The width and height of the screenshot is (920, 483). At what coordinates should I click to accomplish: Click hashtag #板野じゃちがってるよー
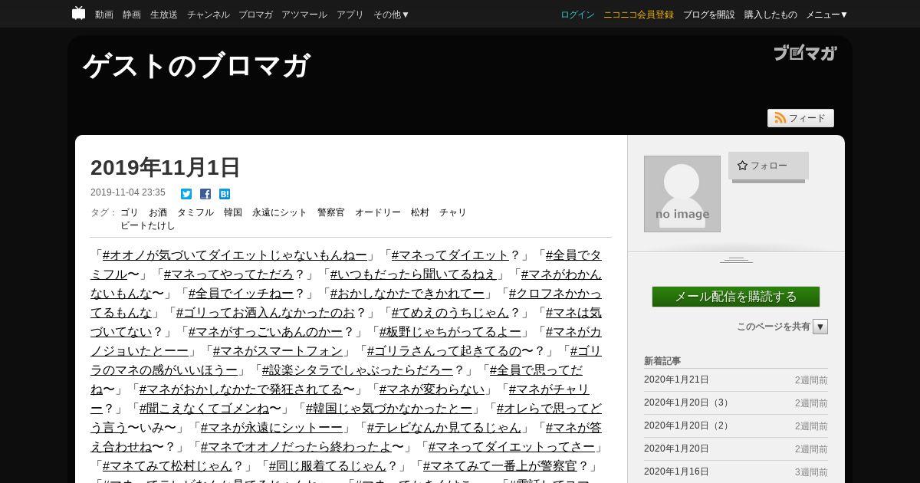tap(450, 331)
